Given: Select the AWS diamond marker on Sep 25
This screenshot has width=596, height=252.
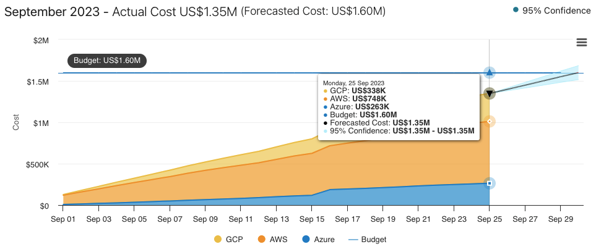Looking at the screenshot, I should [489, 122].
